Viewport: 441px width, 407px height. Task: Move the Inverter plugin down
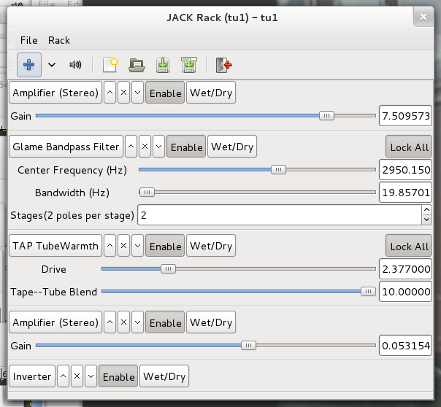click(91, 376)
